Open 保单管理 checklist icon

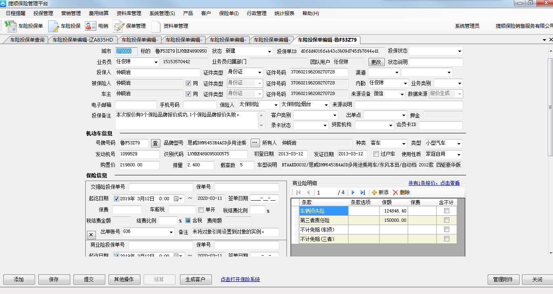[x=118, y=26]
